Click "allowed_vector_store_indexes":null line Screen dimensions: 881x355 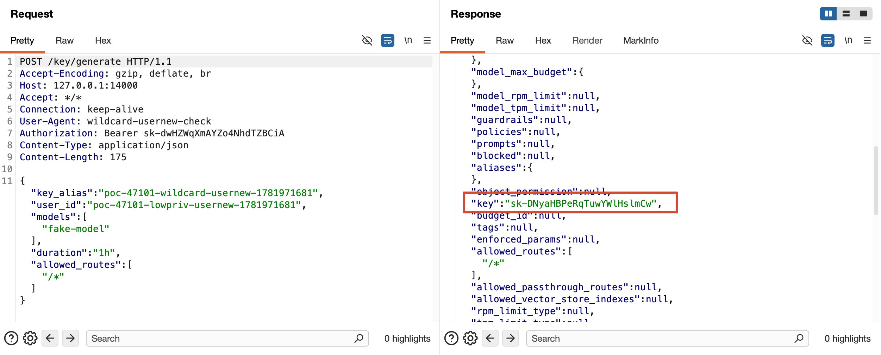[572, 299]
